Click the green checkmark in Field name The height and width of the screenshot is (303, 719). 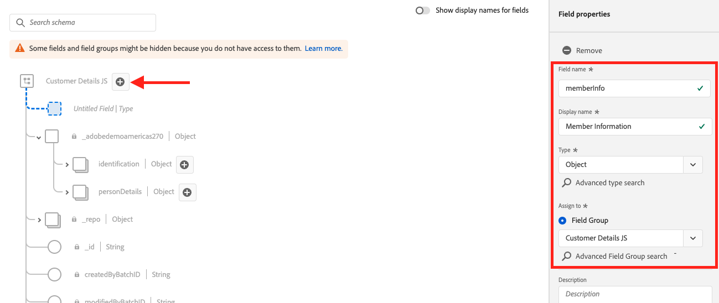coord(701,88)
